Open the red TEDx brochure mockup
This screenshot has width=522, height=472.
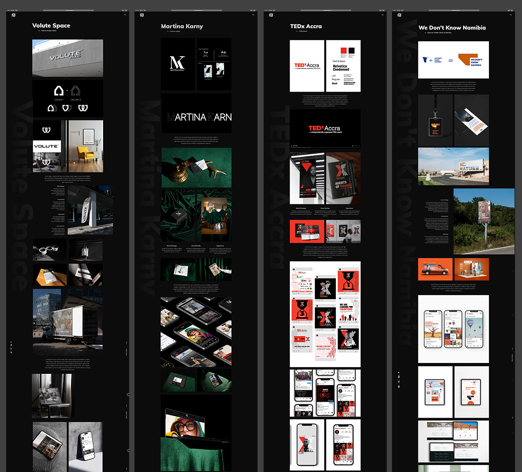[307, 231]
